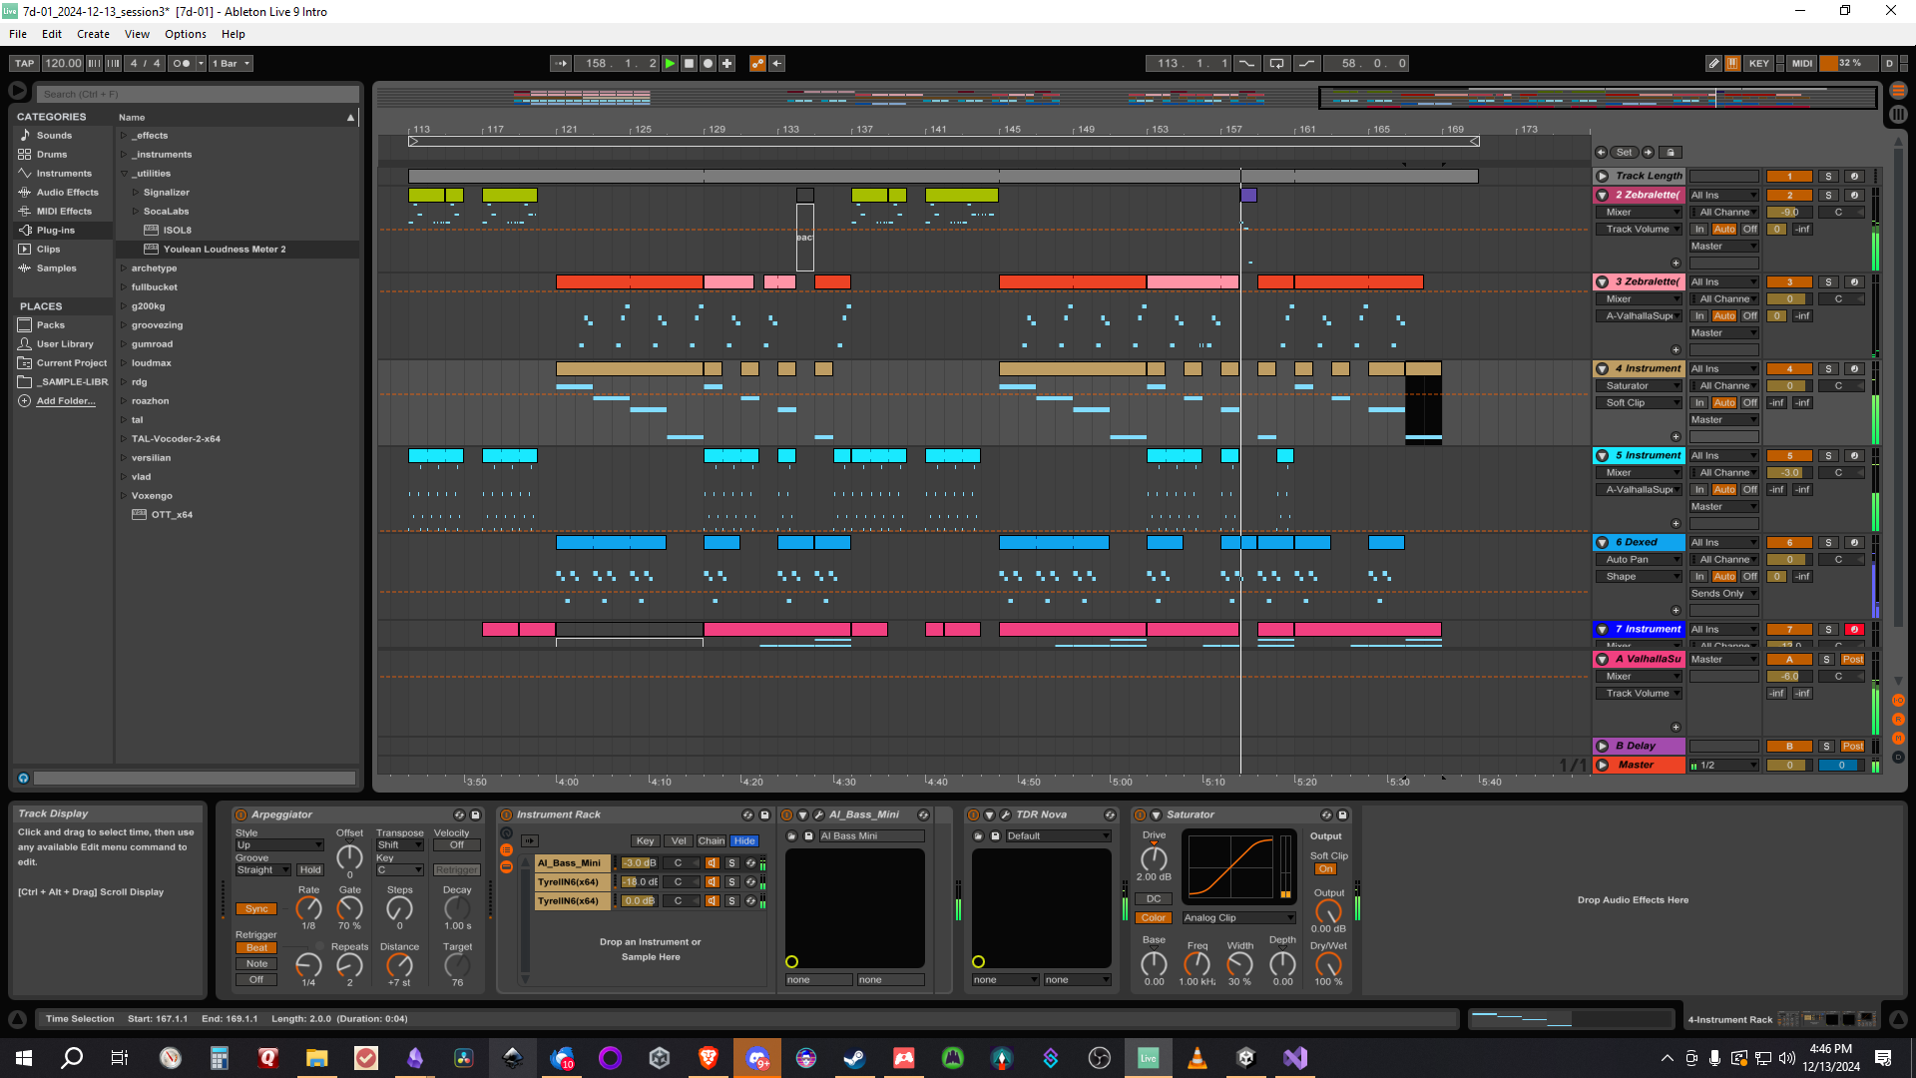Click the Set locator button
The width and height of the screenshot is (1916, 1078).
pyautogui.click(x=1625, y=153)
